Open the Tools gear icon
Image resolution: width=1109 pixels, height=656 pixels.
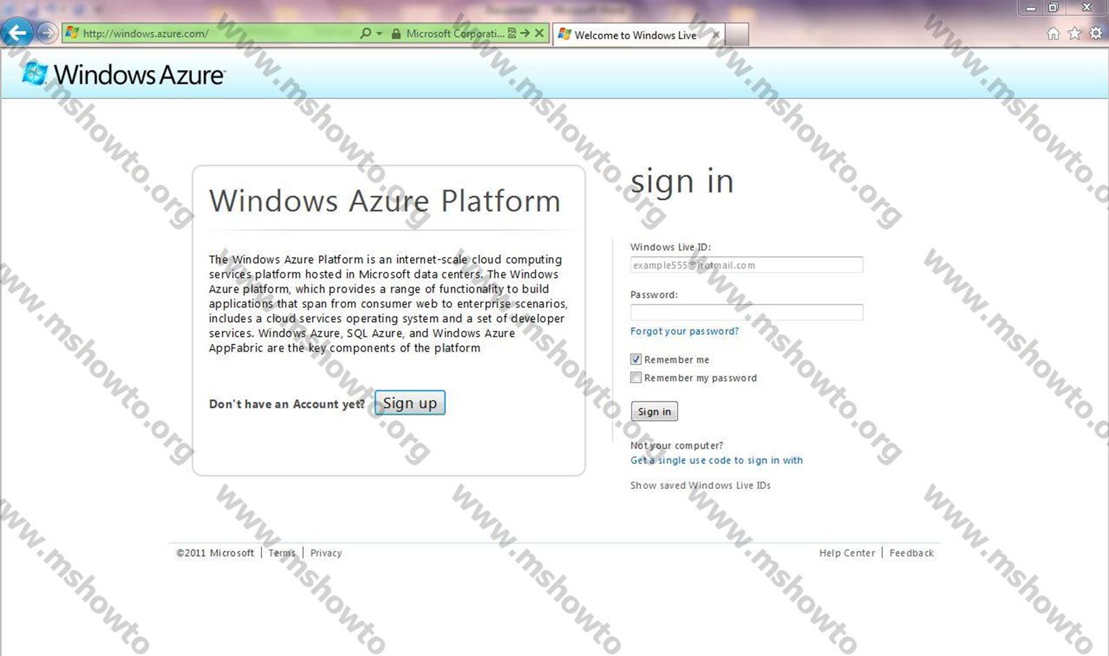tap(1096, 33)
